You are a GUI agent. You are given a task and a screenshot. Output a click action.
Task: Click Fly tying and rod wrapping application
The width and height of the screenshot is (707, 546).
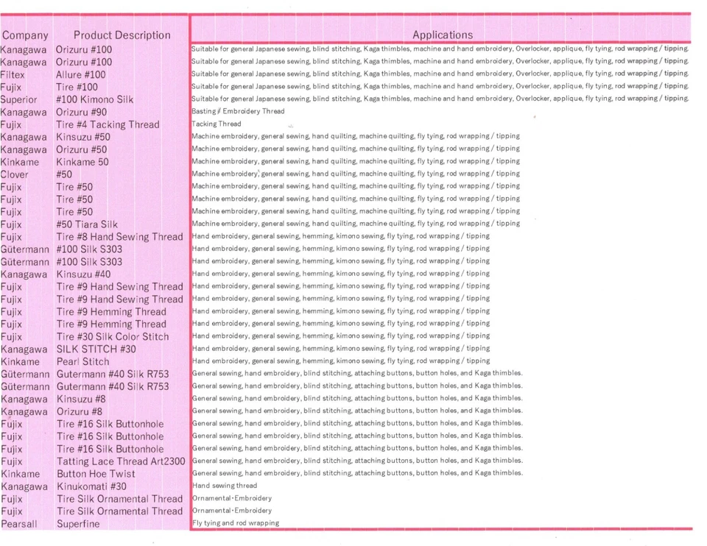pyautogui.click(x=236, y=523)
